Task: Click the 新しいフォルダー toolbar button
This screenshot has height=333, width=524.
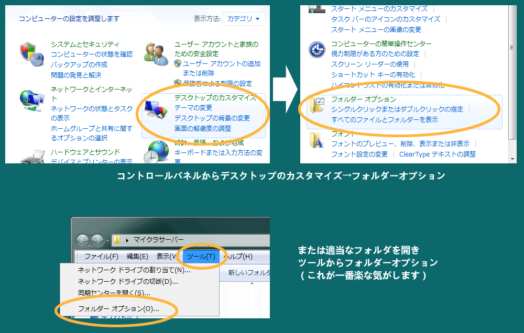Action: (249, 273)
